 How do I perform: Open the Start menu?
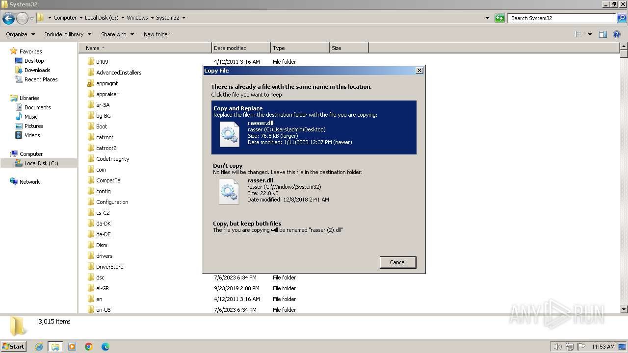point(14,347)
